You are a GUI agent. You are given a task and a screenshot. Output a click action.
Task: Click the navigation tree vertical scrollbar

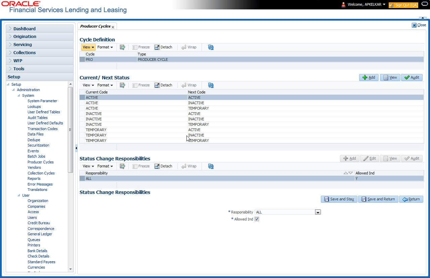point(70,129)
